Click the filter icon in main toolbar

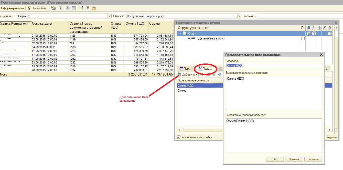pyautogui.click(x=68, y=8)
